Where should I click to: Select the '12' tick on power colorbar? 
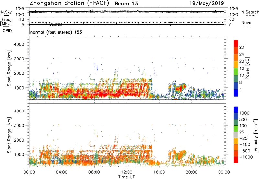pyautogui.click(x=242, y=76)
